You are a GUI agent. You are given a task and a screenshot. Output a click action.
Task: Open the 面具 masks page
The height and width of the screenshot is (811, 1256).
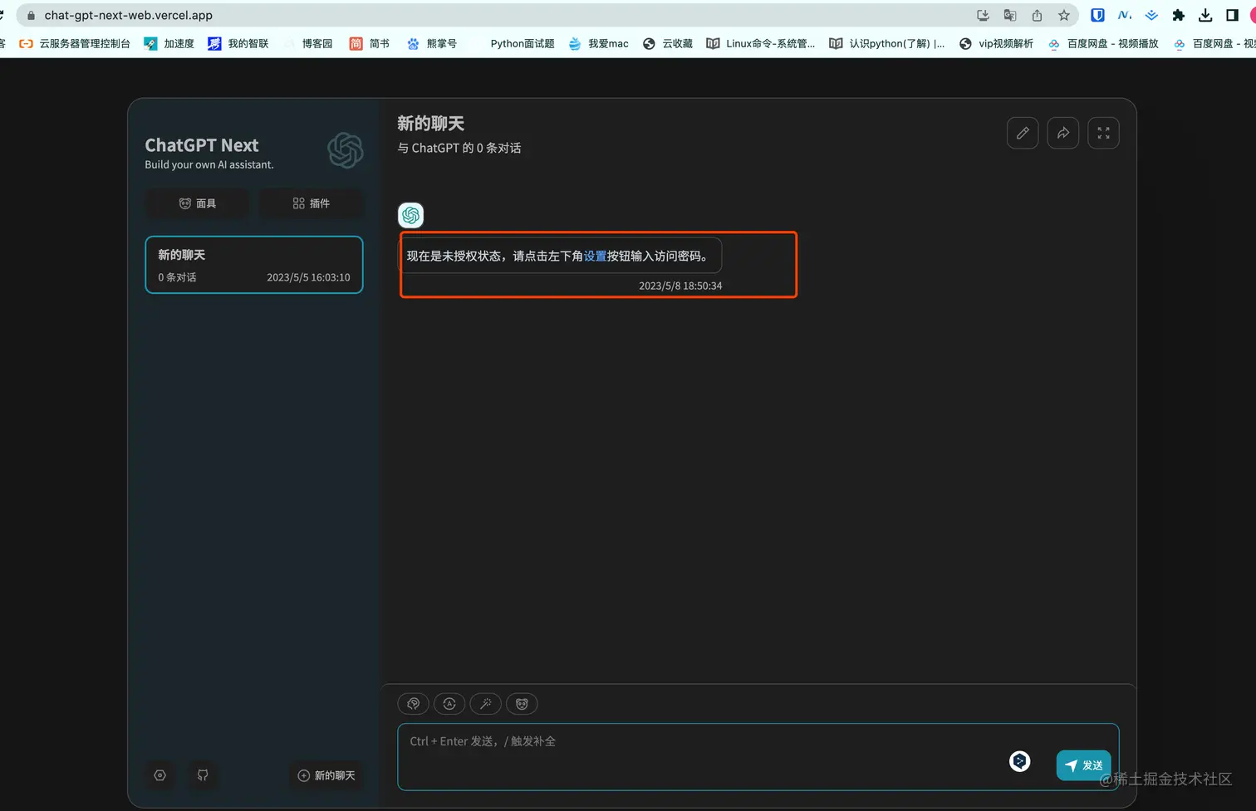198,203
